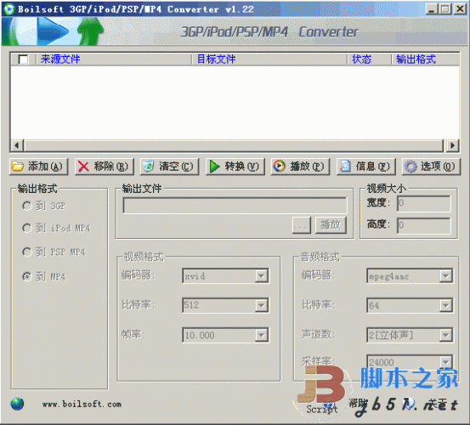This screenshot has height=425, width=470.
Task: Maximize the Boilsoft converter window
Action: pos(445,9)
